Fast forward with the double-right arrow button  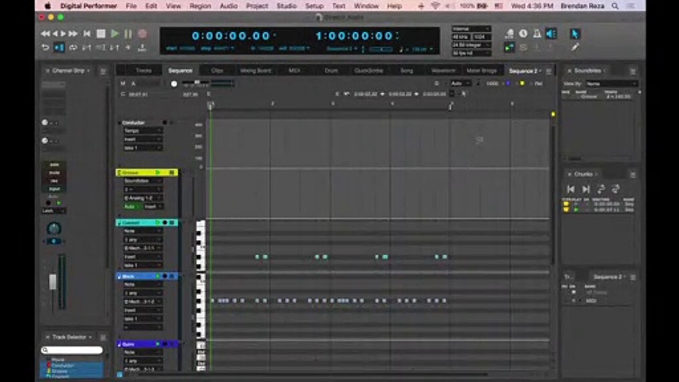[x=73, y=34]
